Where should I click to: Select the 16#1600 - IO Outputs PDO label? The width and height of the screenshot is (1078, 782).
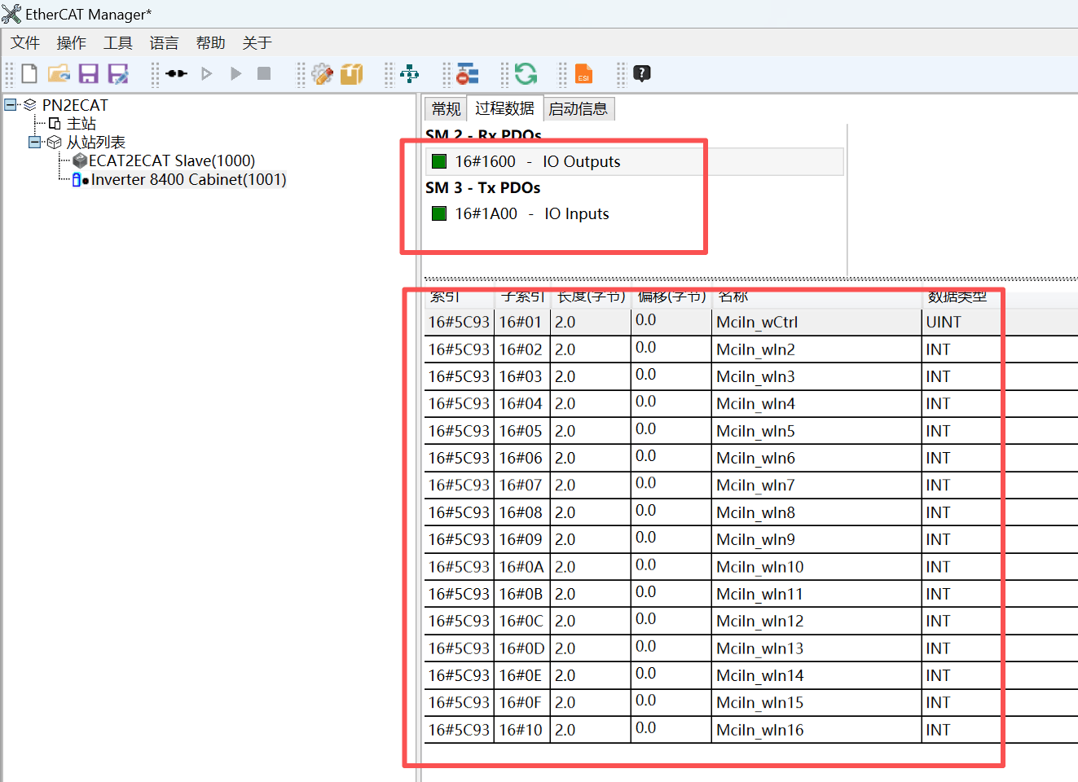(x=538, y=162)
